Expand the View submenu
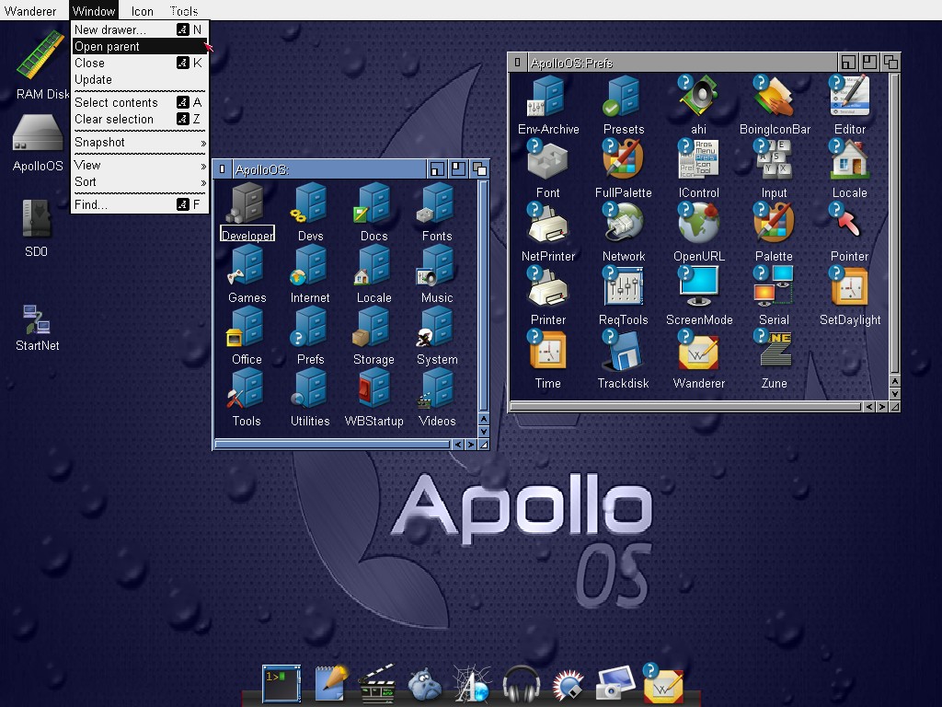 pos(140,166)
